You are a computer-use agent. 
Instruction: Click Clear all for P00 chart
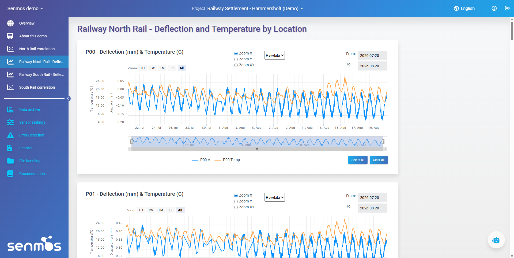[379, 160]
